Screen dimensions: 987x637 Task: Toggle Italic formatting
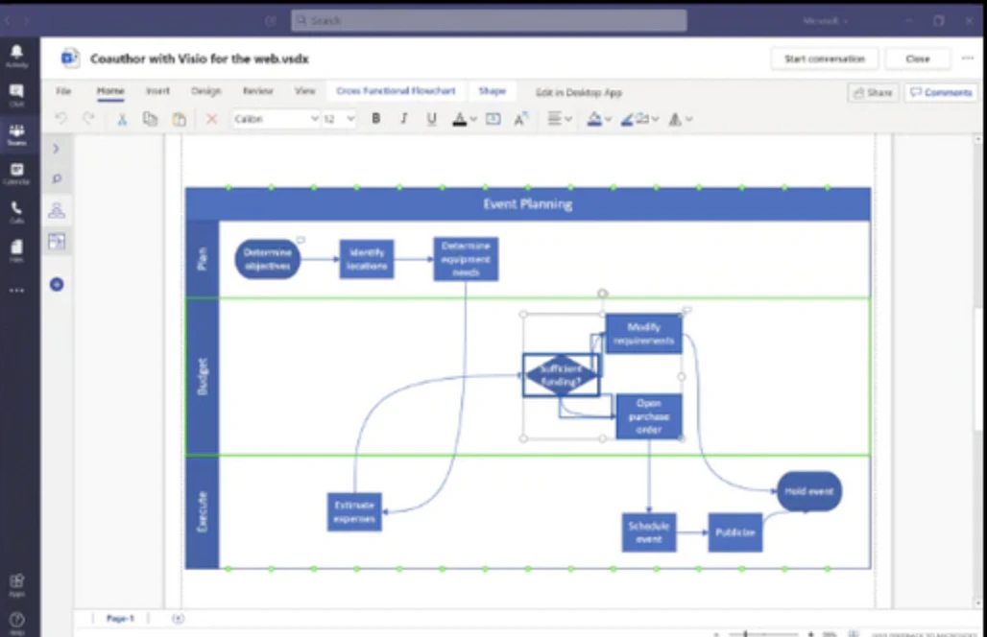click(403, 118)
